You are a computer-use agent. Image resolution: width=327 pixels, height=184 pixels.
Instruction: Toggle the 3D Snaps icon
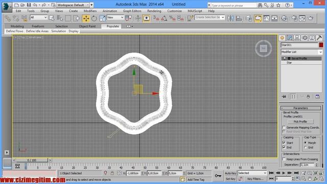[x=156, y=18]
